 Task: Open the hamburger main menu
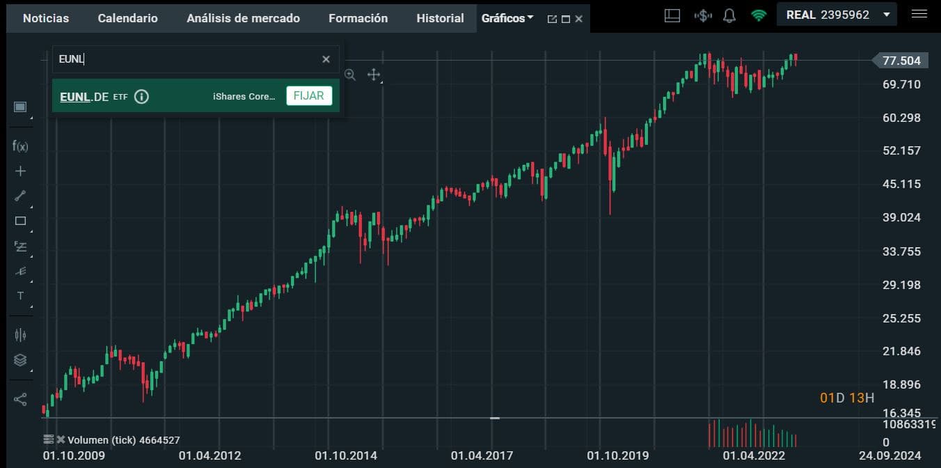(x=919, y=14)
